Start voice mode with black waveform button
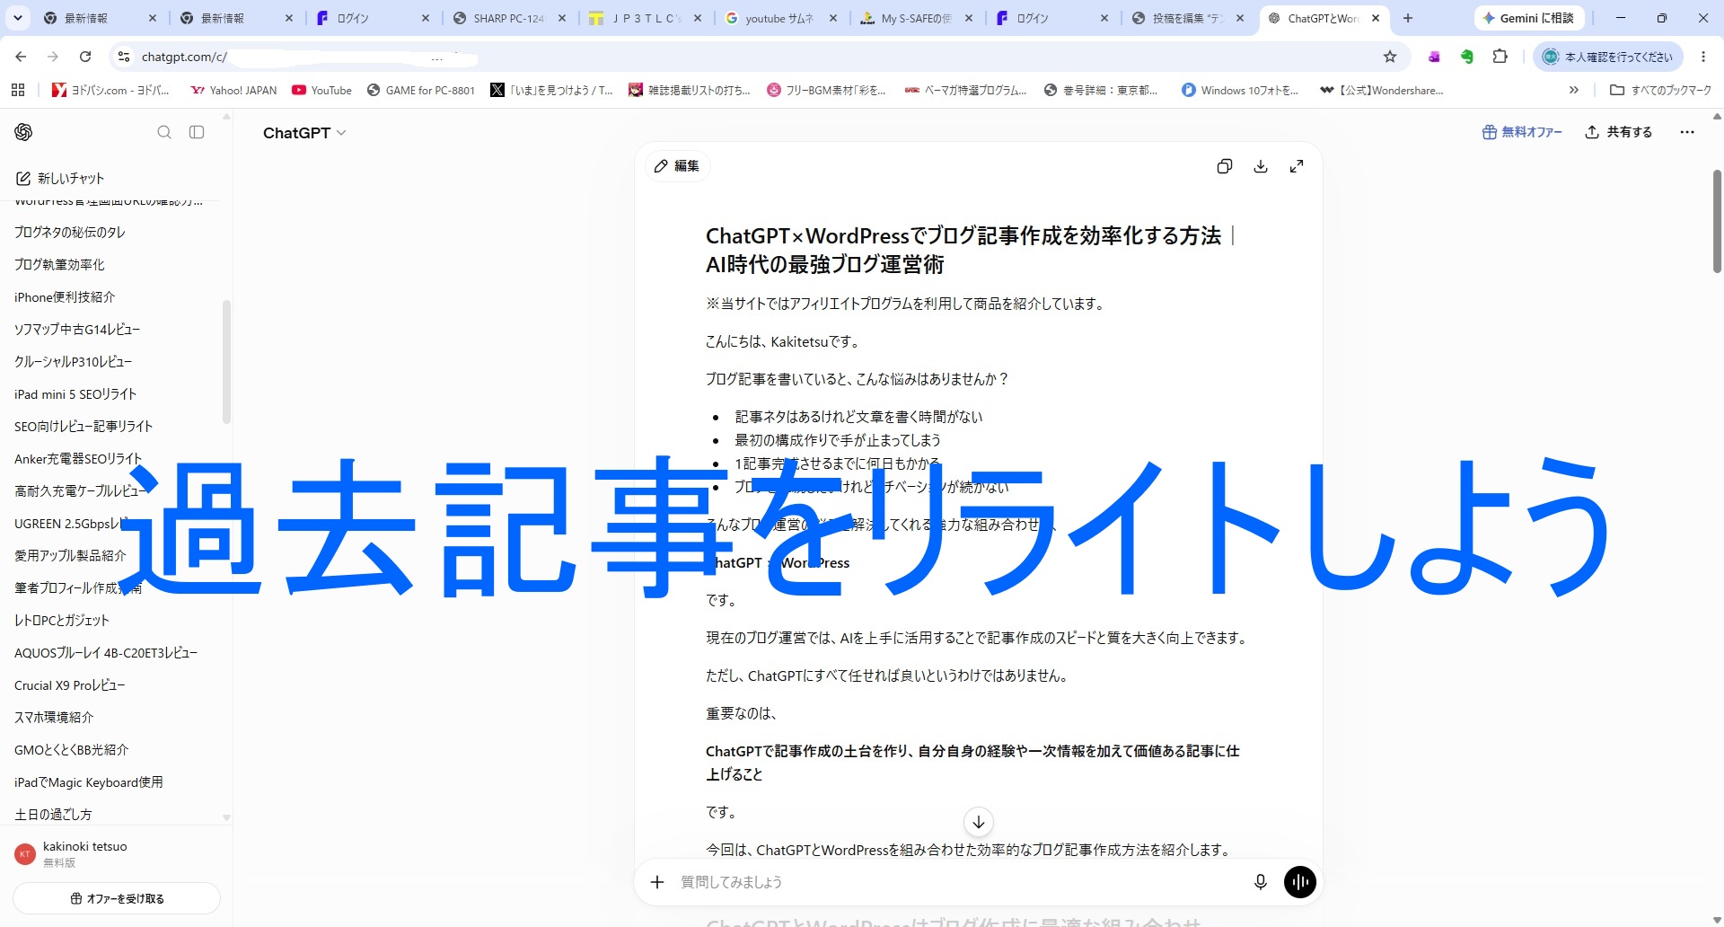 pos(1300,882)
